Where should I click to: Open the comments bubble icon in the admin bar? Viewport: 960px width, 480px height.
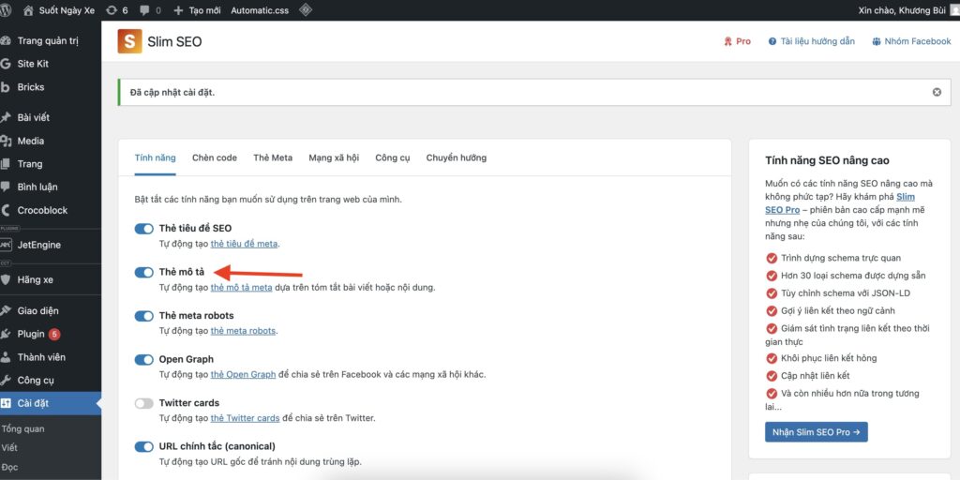(x=145, y=10)
